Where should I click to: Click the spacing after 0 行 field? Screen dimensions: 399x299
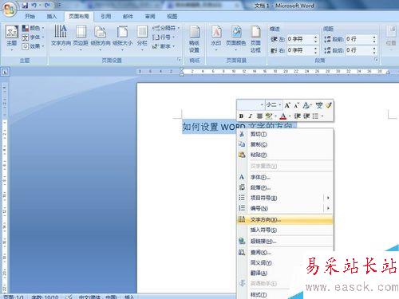(x=358, y=50)
